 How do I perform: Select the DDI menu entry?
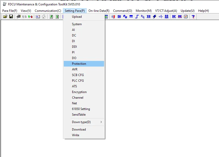(x=84, y=47)
